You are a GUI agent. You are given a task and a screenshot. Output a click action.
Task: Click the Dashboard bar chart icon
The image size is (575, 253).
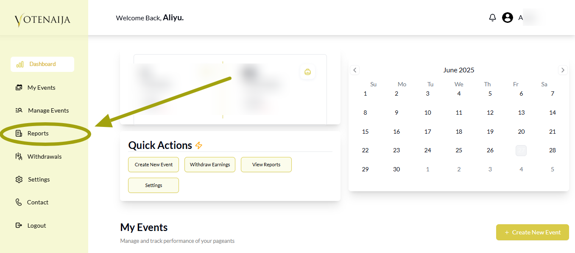(x=20, y=64)
